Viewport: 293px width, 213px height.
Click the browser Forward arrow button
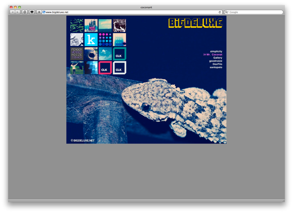coord(18,12)
